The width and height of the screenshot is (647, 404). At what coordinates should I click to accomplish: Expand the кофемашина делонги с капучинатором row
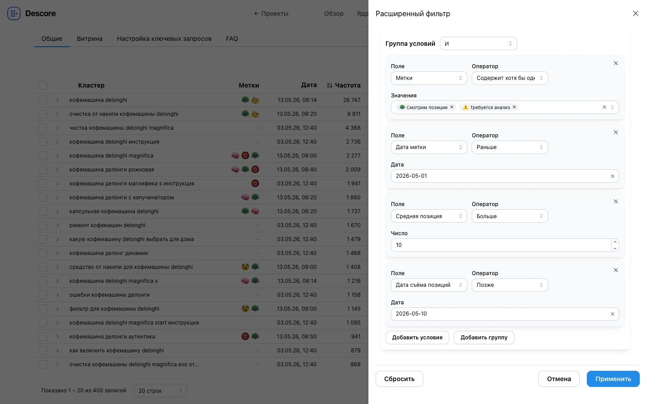pyautogui.click(x=58, y=198)
